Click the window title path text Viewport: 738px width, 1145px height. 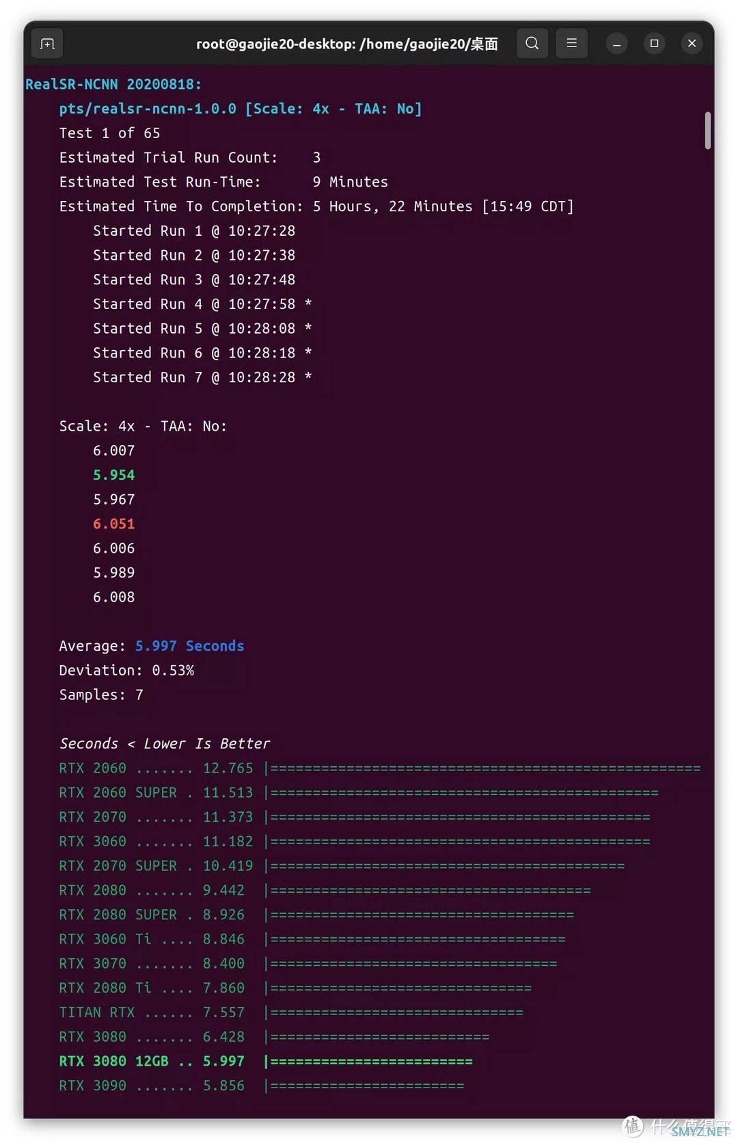[347, 44]
